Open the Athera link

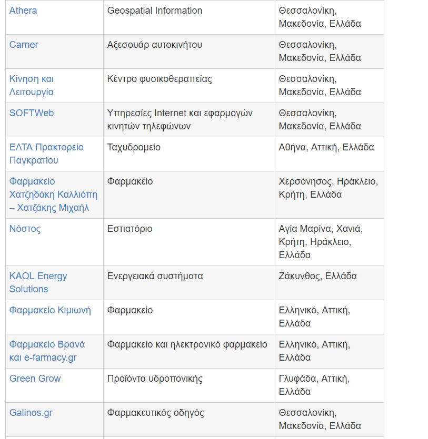click(23, 11)
